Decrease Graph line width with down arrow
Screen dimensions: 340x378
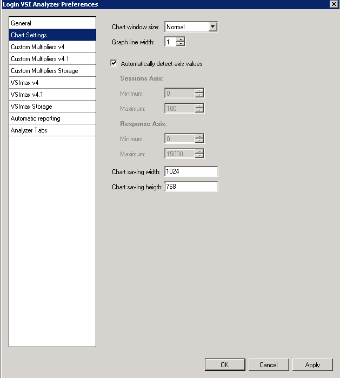point(181,44)
